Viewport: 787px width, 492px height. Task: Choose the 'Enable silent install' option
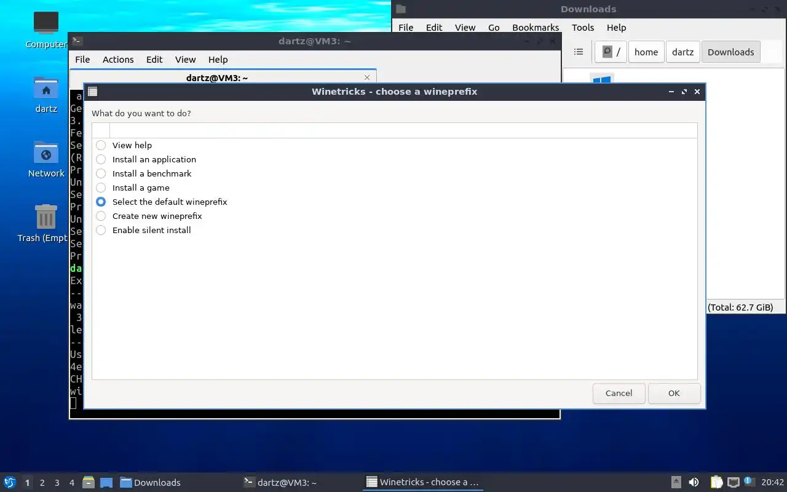pyautogui.click(x=101, y=230)
